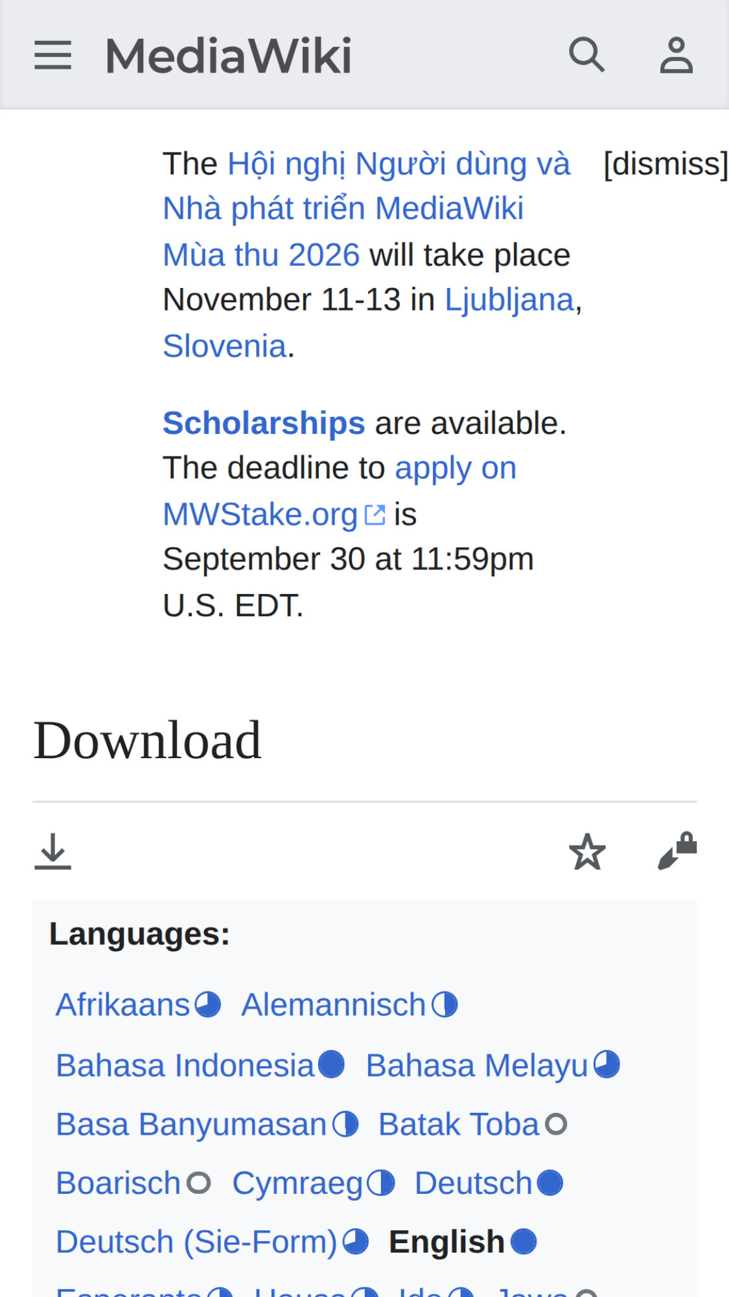
Task: Click translation progress circle next to Batak Toba
Action: pyautogui.click(x=556, y=1124)
